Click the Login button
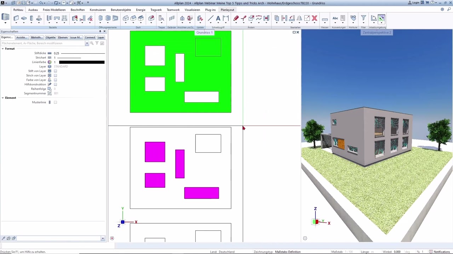Screen dimensions: 453x254 (414, 3)
